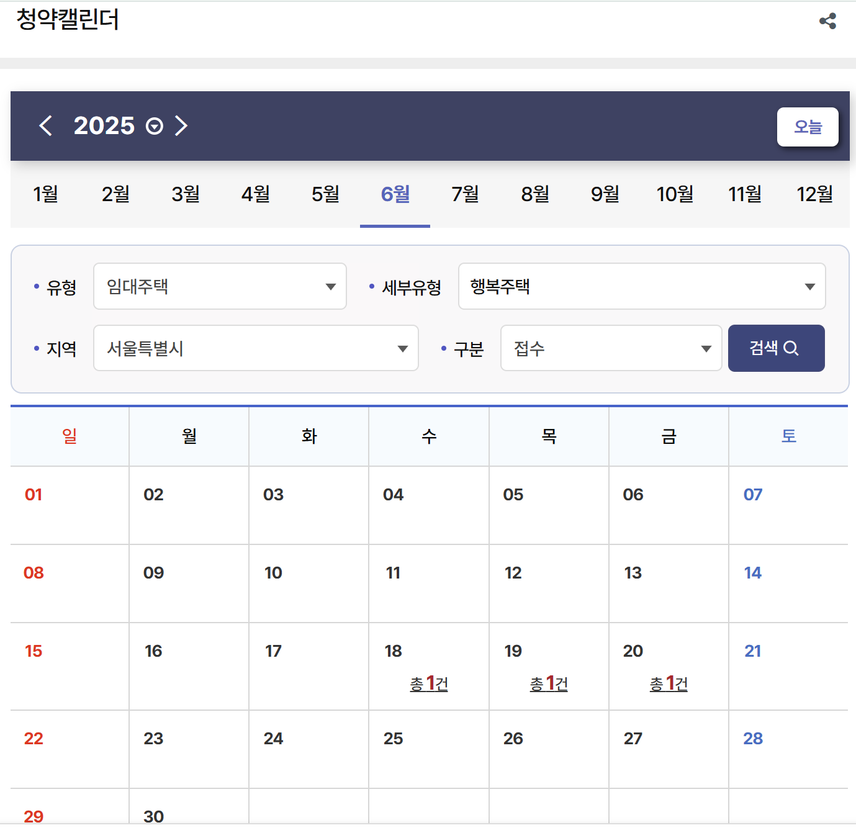Open the year picker via circular dropdown icon
This screenshot has height=838, width=856.
tap(154, 126)
